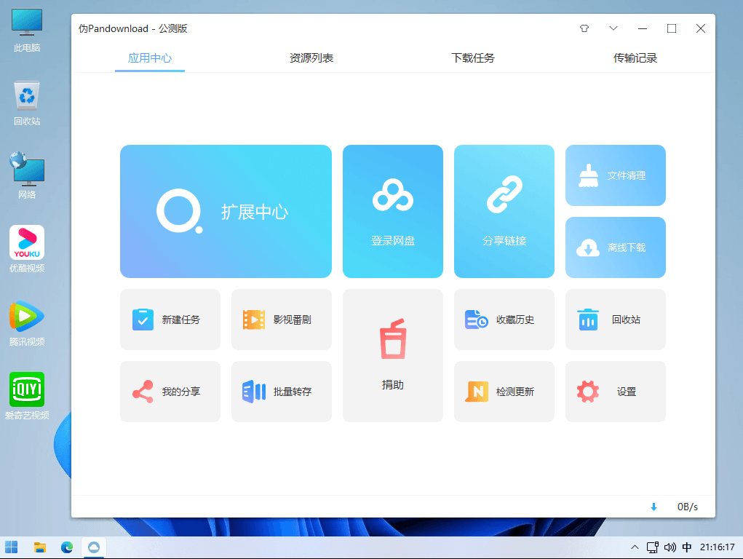
Task: Create a task with 新建任务
Action: [x=170, y=320]
